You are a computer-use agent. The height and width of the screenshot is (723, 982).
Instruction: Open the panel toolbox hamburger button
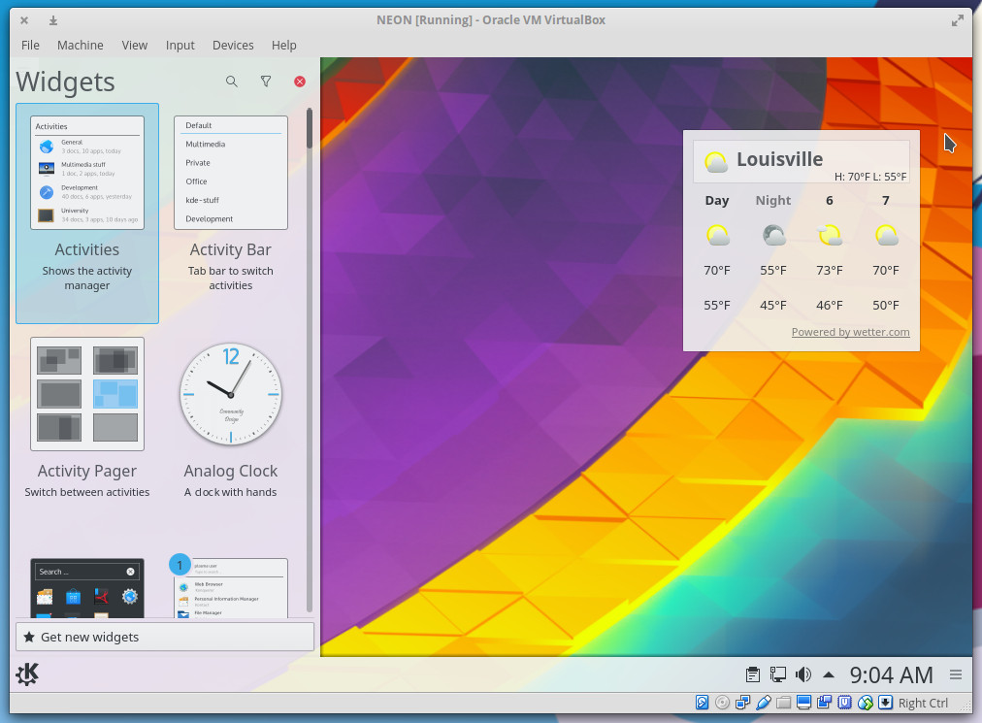pyautogui.click(x=956, y=674)
